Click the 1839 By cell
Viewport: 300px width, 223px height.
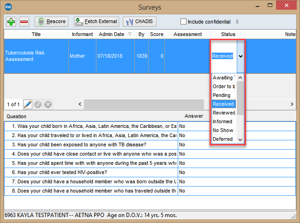click(141, 56)
